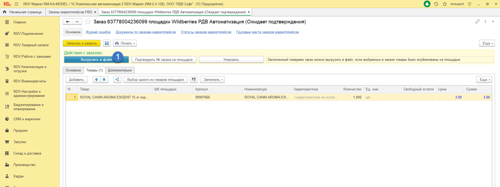
Task: Open notifications bell icon
Action: click(x=427, y=4)
